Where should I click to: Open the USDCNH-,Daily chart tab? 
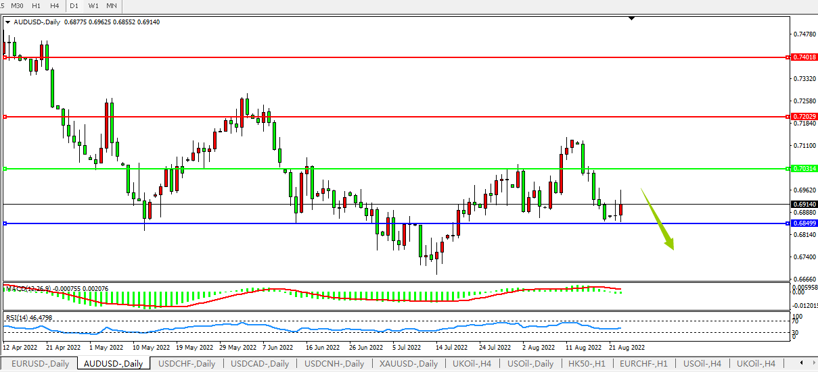(334, 364)
